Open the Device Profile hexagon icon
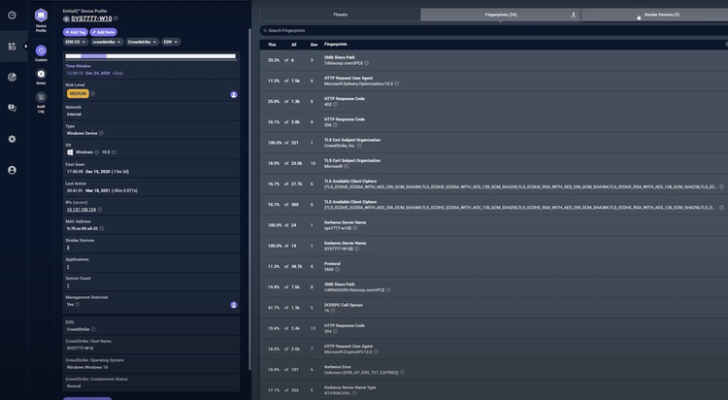Viewport: 728px width, 400px height. click(x=41, y=16)
